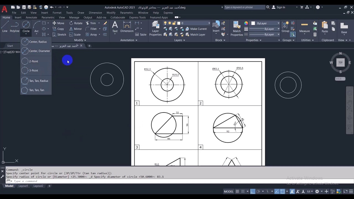Pick Center, Diameter circle option
The height and width of the screenshot is (199, 354).
point(36,51)
